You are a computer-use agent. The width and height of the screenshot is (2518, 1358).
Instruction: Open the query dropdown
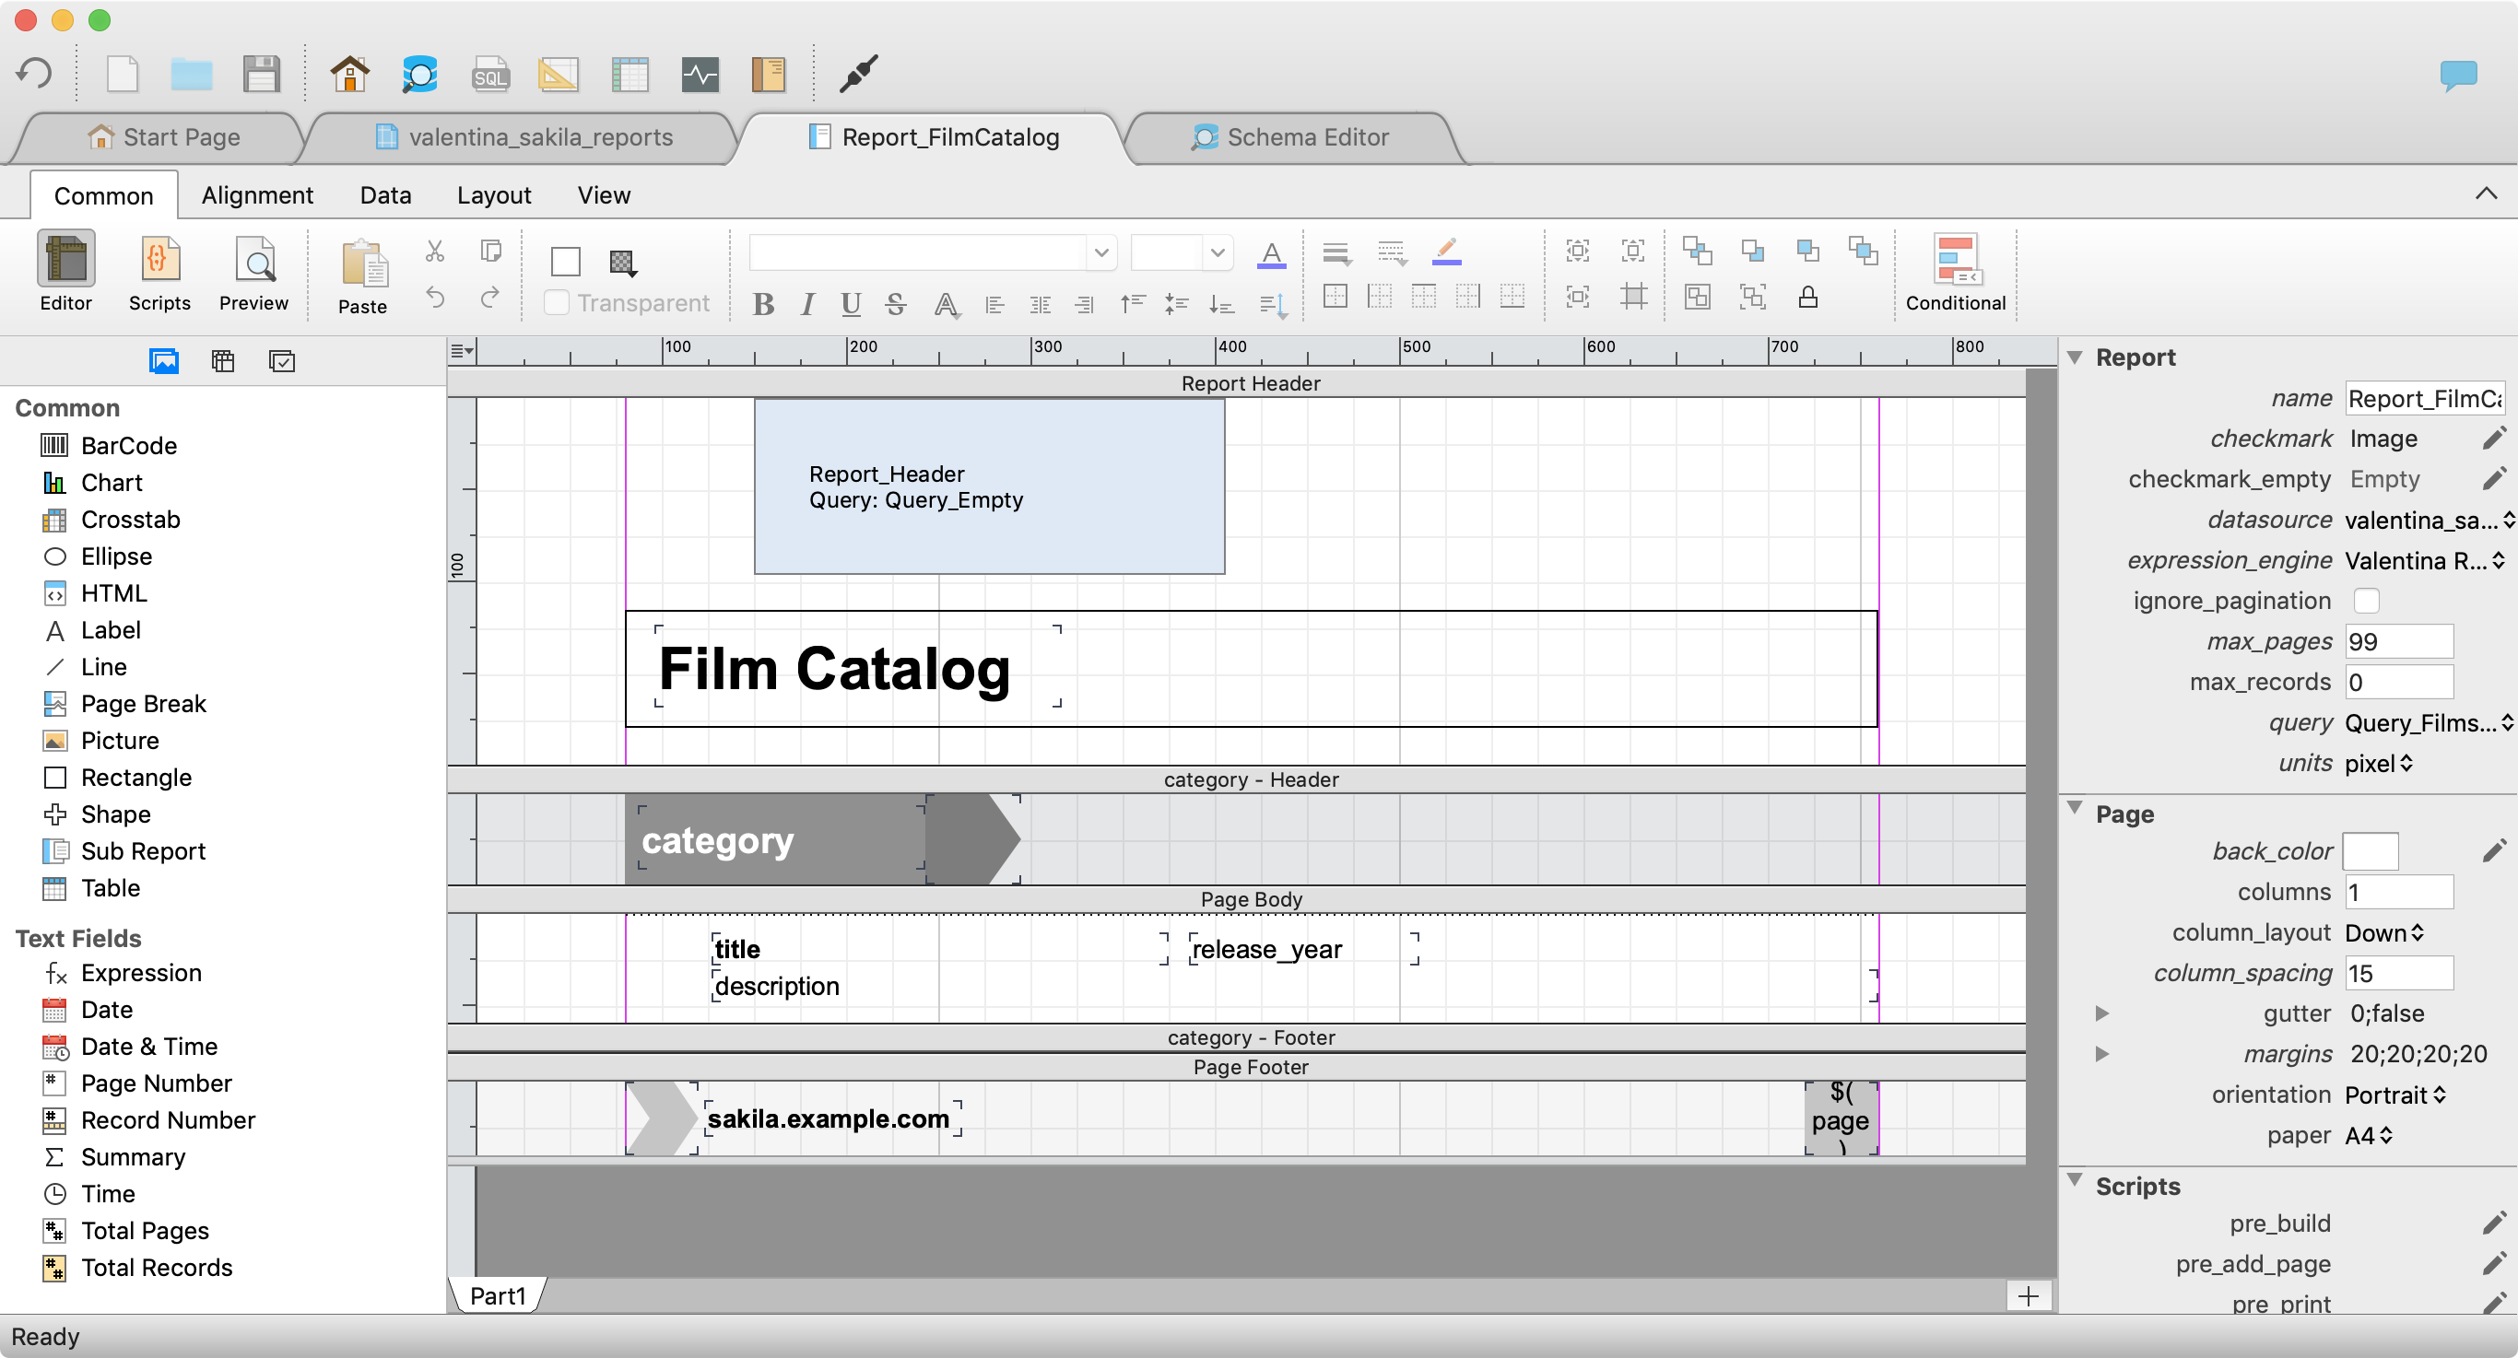(2428, 723)
